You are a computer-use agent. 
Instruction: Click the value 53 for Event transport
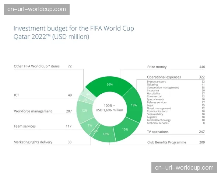203,81
